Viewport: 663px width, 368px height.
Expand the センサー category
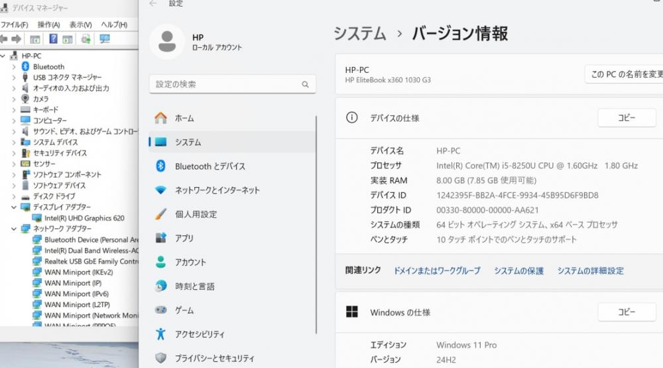click(14, 164)
